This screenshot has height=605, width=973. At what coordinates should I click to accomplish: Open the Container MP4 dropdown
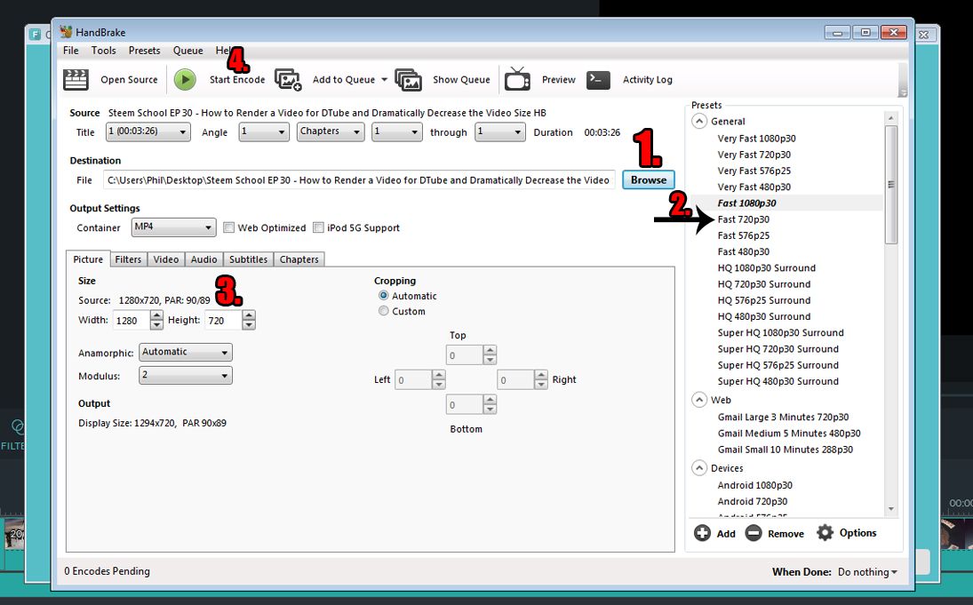tap(174, 227)
